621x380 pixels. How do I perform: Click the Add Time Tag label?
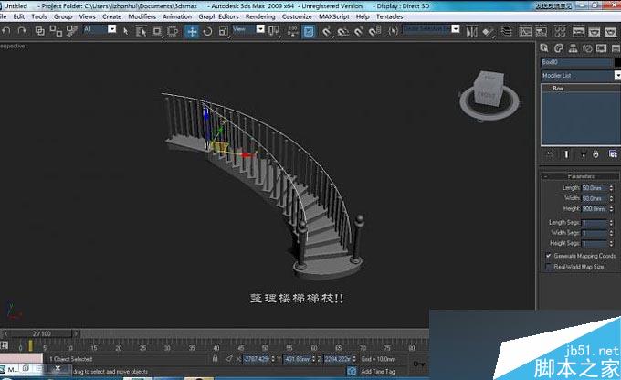coord(378,372)
